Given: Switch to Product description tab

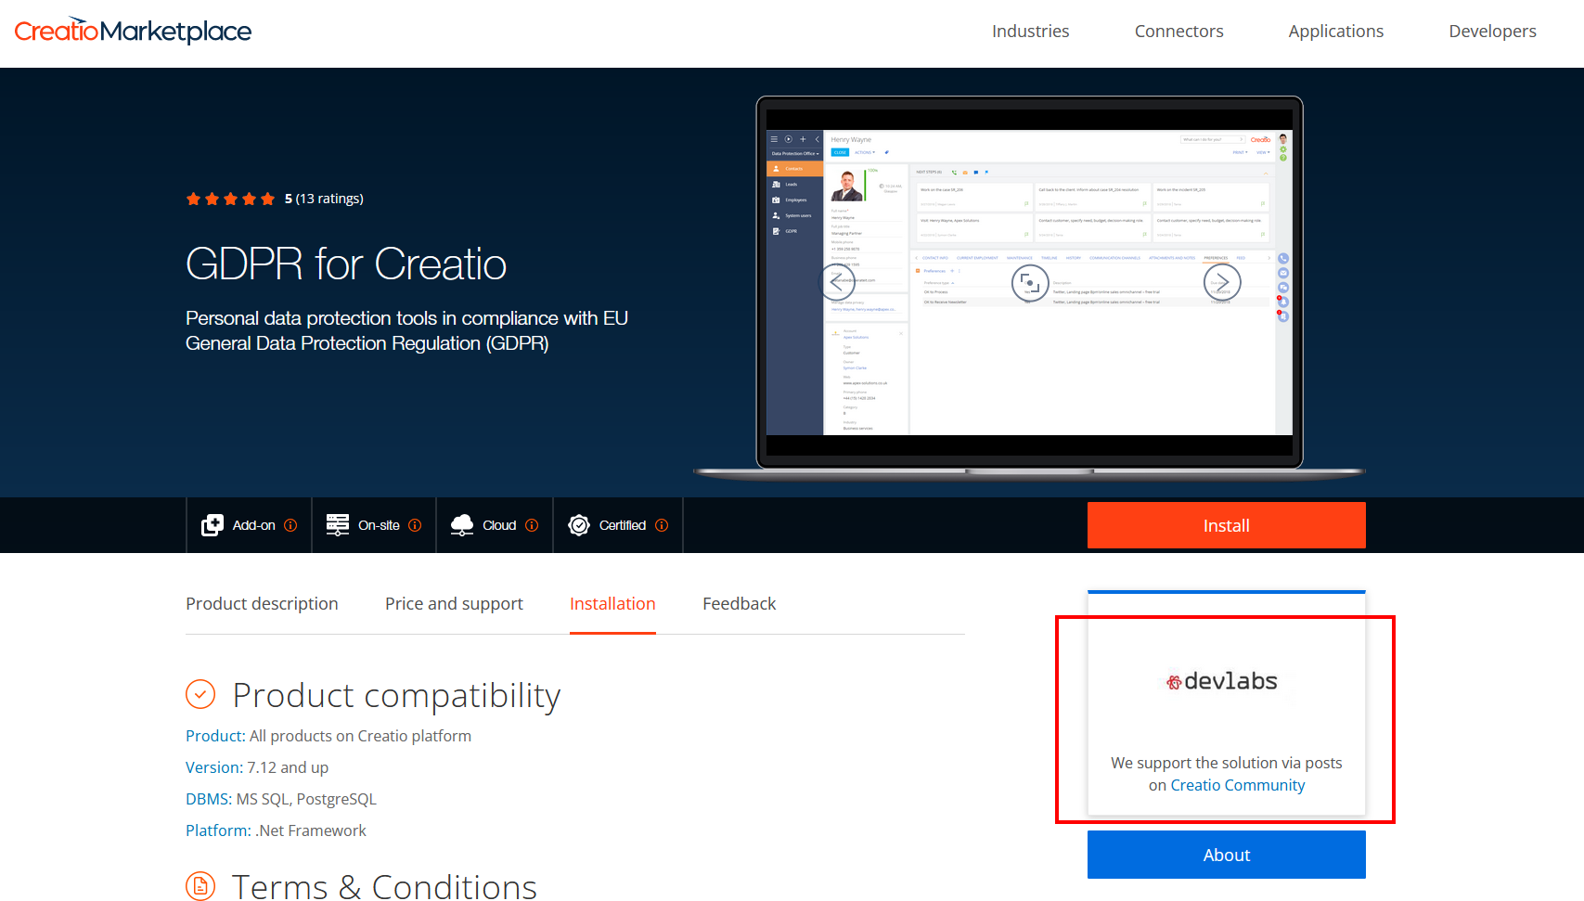Looking at the screenshot, I should 262,604.
